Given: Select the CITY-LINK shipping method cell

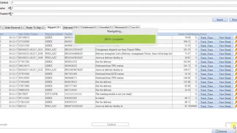Looking at the screenshot, I should click(x=54, y=94).
